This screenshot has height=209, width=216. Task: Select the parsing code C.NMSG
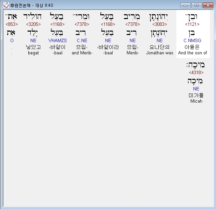pos(192,40)
